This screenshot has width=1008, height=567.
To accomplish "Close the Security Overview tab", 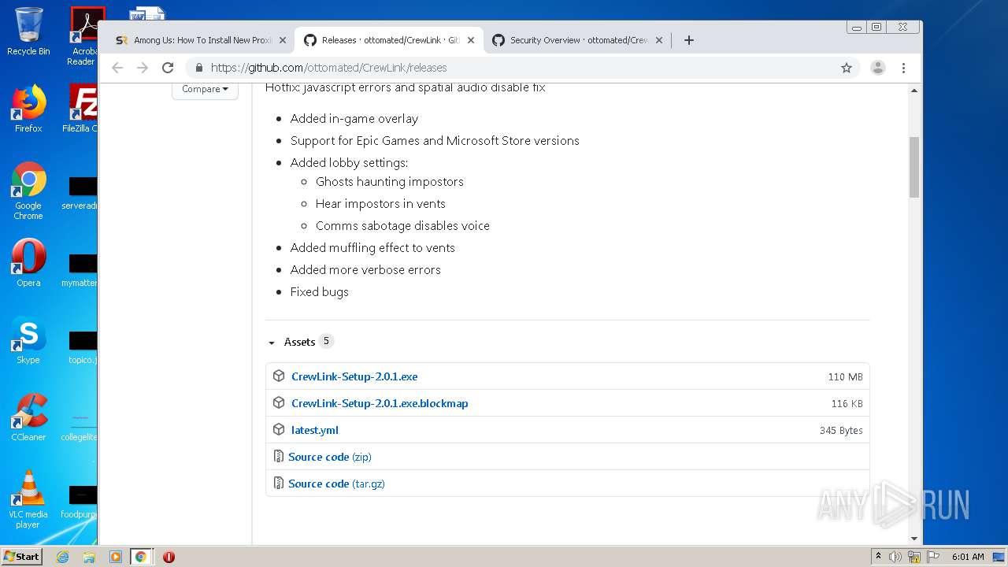I will pyautogui.click(x=659, y=40).
